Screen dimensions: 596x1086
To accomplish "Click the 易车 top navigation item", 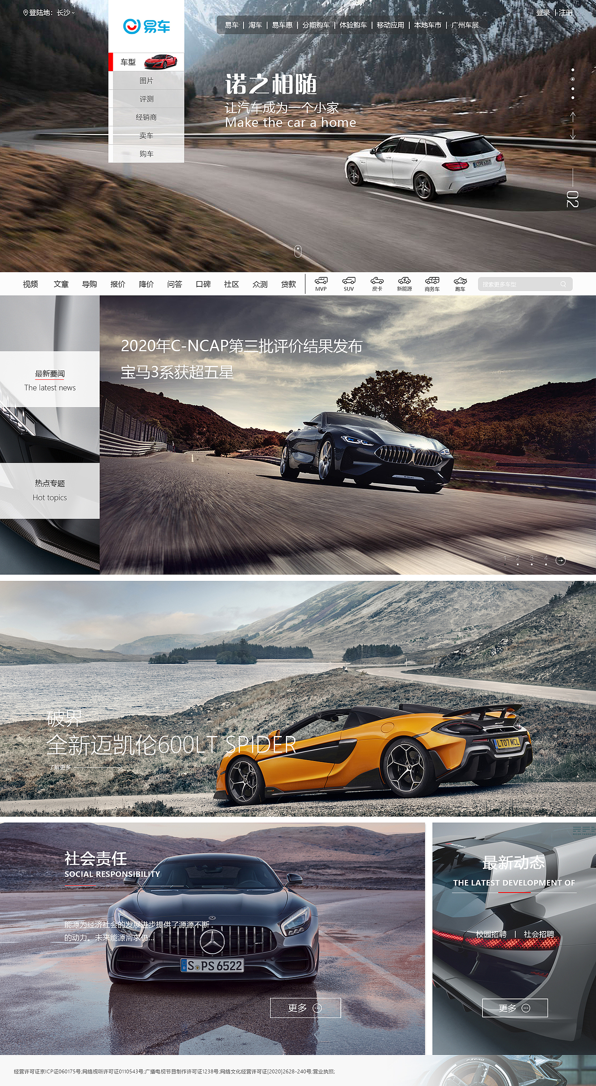I will point(231,25).
